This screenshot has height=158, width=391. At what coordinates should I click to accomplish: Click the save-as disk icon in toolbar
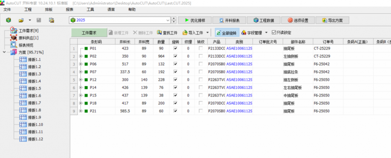pos(50,20)
